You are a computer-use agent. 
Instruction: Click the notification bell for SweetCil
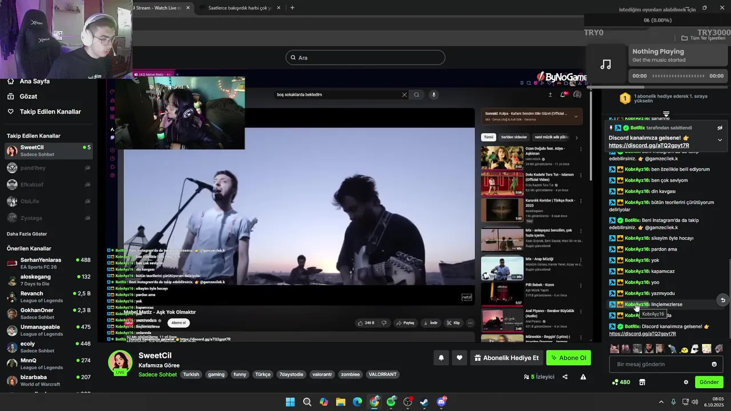441,358
